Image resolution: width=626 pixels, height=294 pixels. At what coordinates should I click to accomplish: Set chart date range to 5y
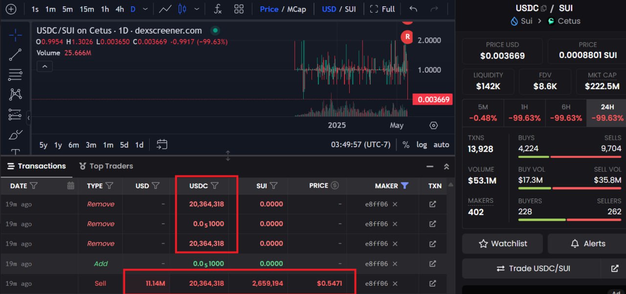point(44,145)
